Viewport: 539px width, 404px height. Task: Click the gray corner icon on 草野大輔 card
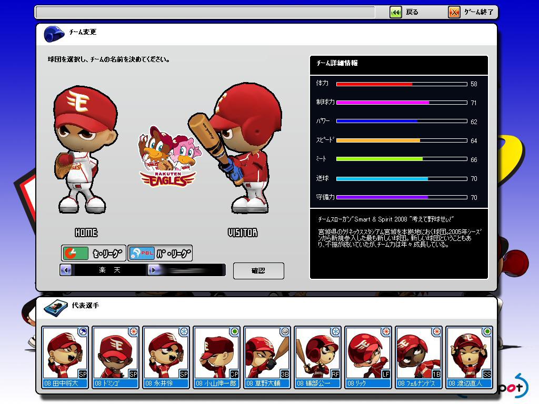pos(285,332)
